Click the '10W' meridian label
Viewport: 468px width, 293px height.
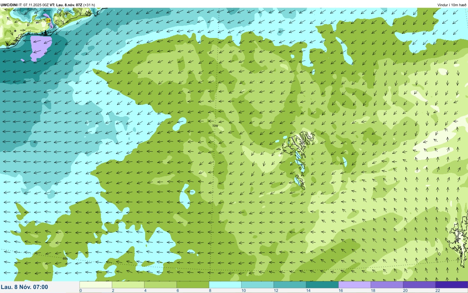click(215, 125)
